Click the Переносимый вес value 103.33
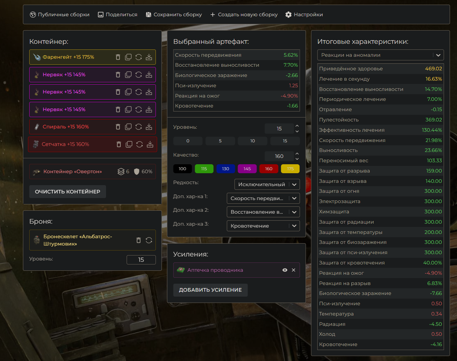 pyautogui.click(x=434, y=161)
